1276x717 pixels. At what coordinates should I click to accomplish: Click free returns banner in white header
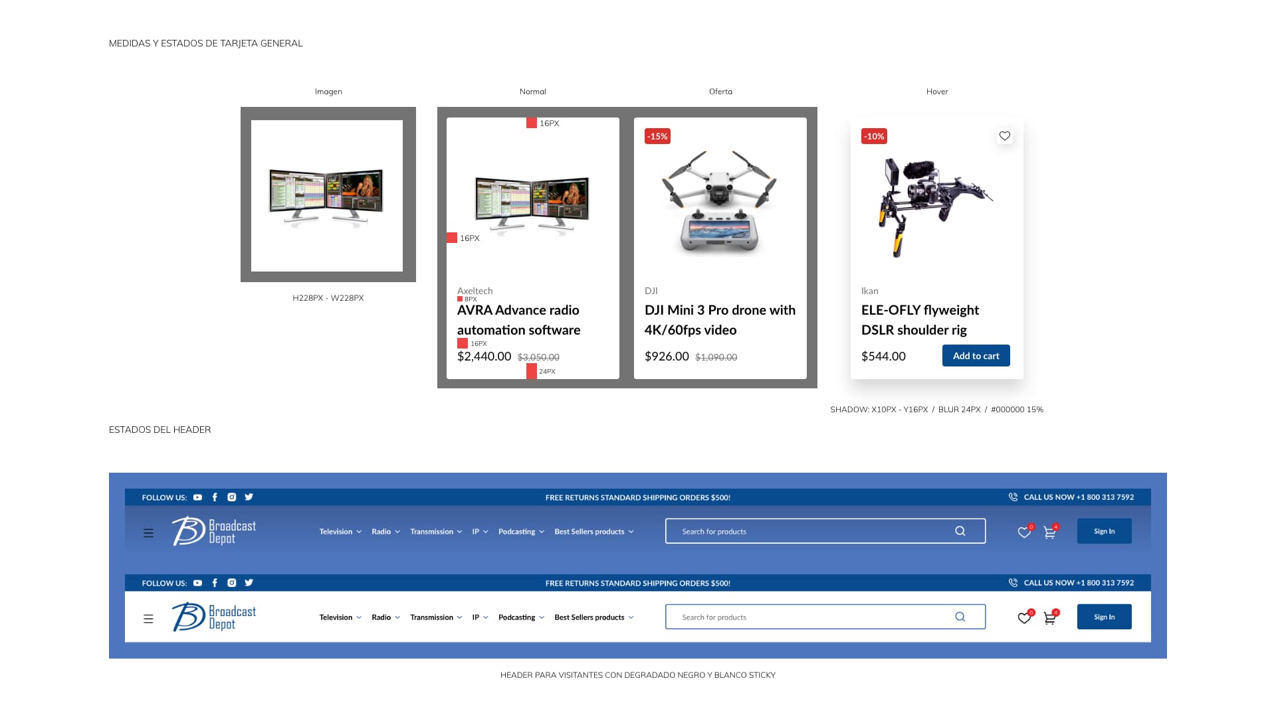637,583
